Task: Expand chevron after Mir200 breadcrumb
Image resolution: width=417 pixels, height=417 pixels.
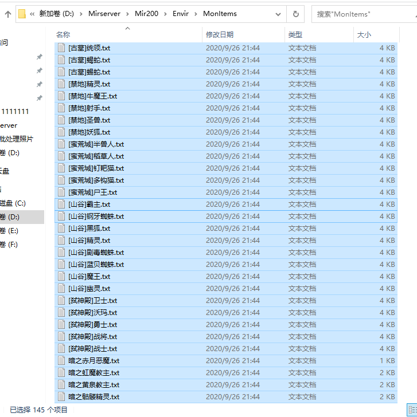Action: point(165,14)
